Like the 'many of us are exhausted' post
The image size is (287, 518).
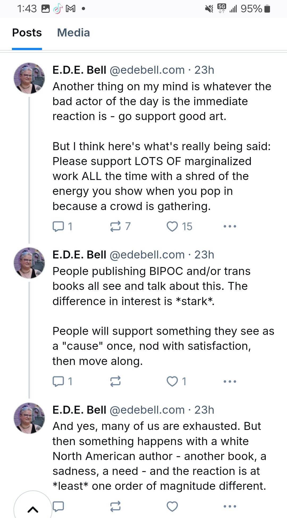click(x=172, y=506)
